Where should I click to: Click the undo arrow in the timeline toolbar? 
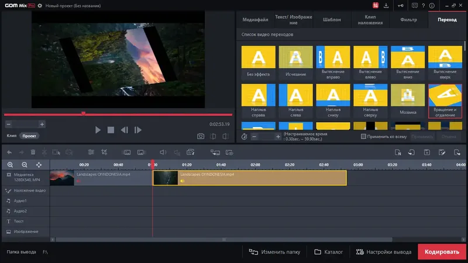tap(9, 153)
